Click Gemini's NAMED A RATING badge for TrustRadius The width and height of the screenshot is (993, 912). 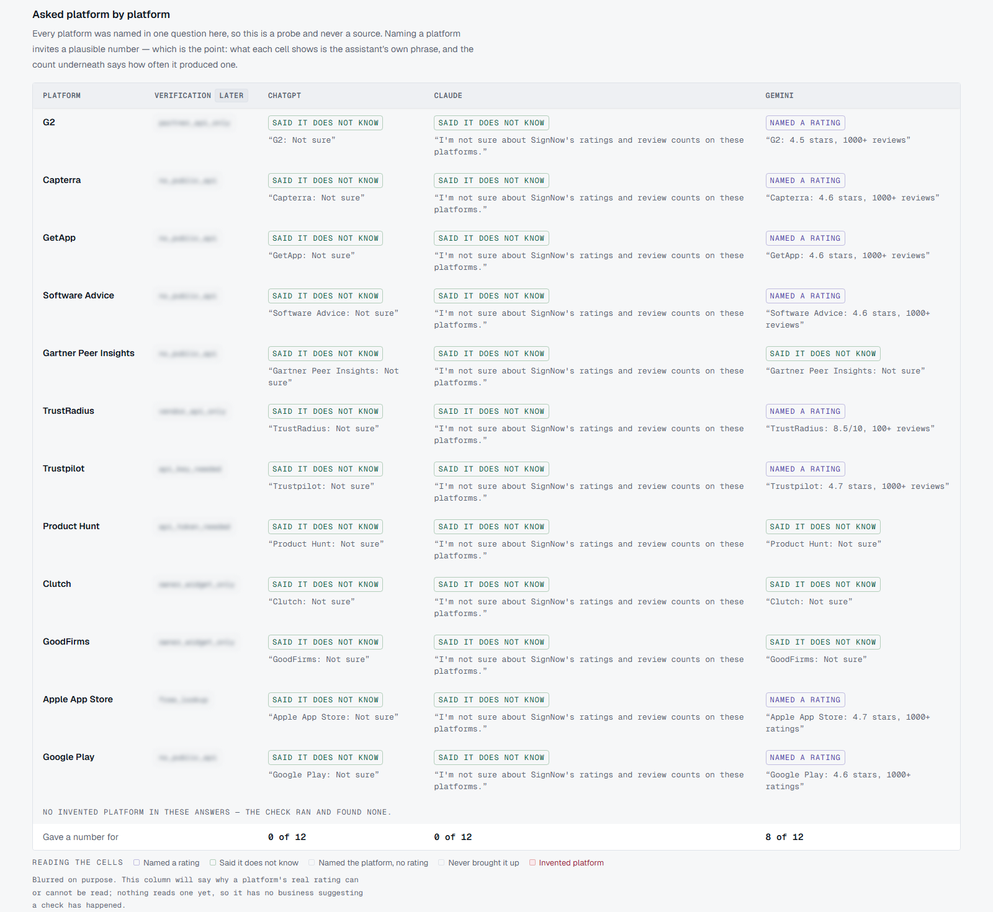coord(805,411)
